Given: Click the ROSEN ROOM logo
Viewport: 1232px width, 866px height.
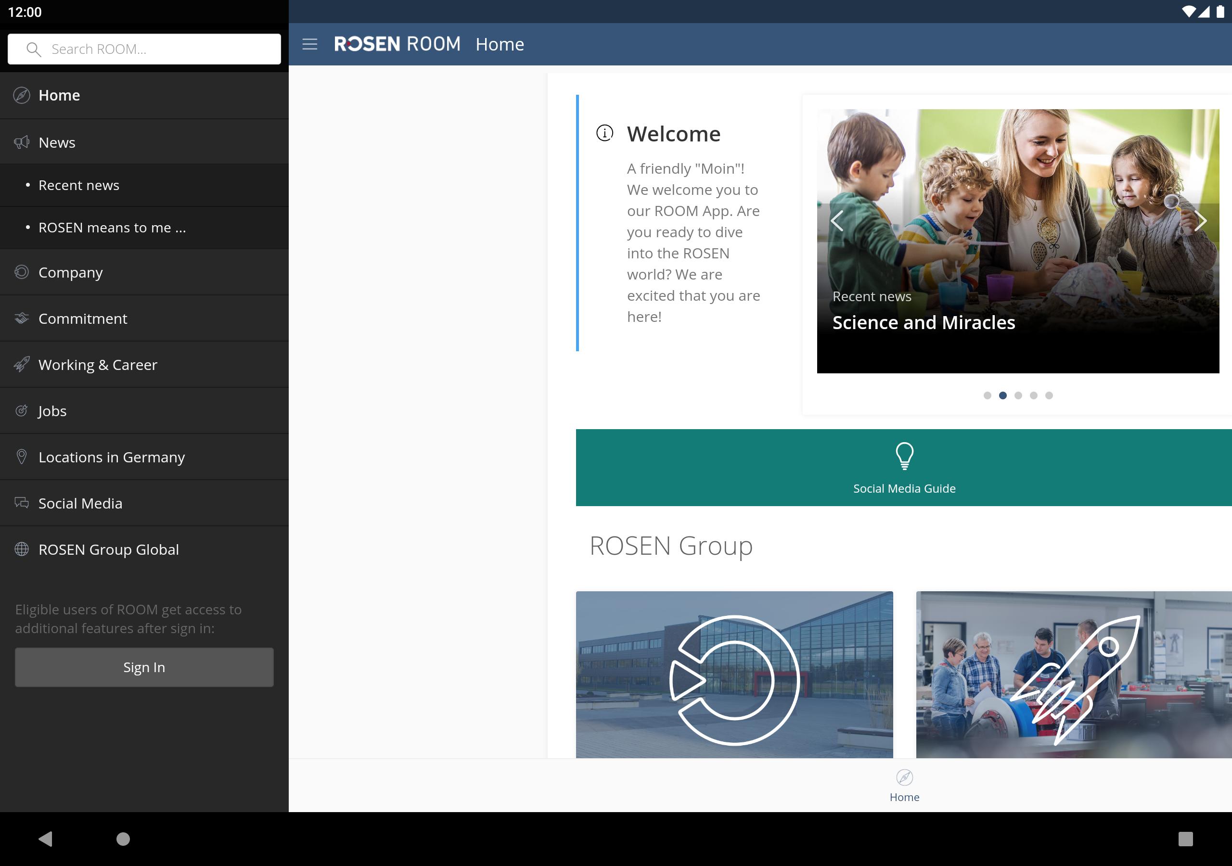Looking at the screenshot, I should click(397, 44).
